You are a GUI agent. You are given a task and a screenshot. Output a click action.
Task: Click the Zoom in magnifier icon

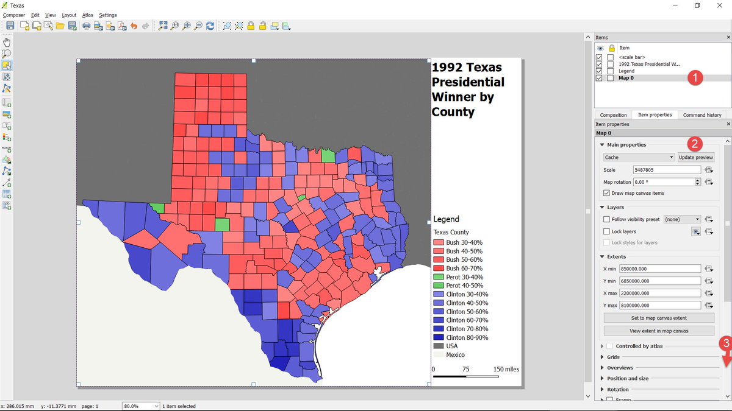(x=187, y=26)
